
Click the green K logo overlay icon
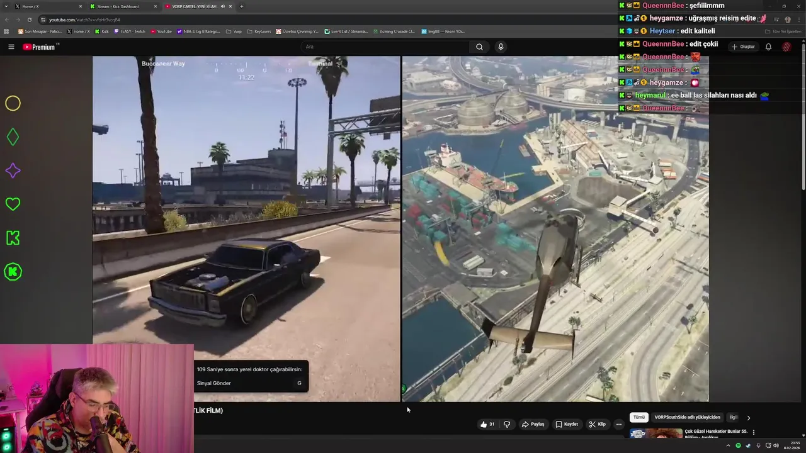(13, 238)
